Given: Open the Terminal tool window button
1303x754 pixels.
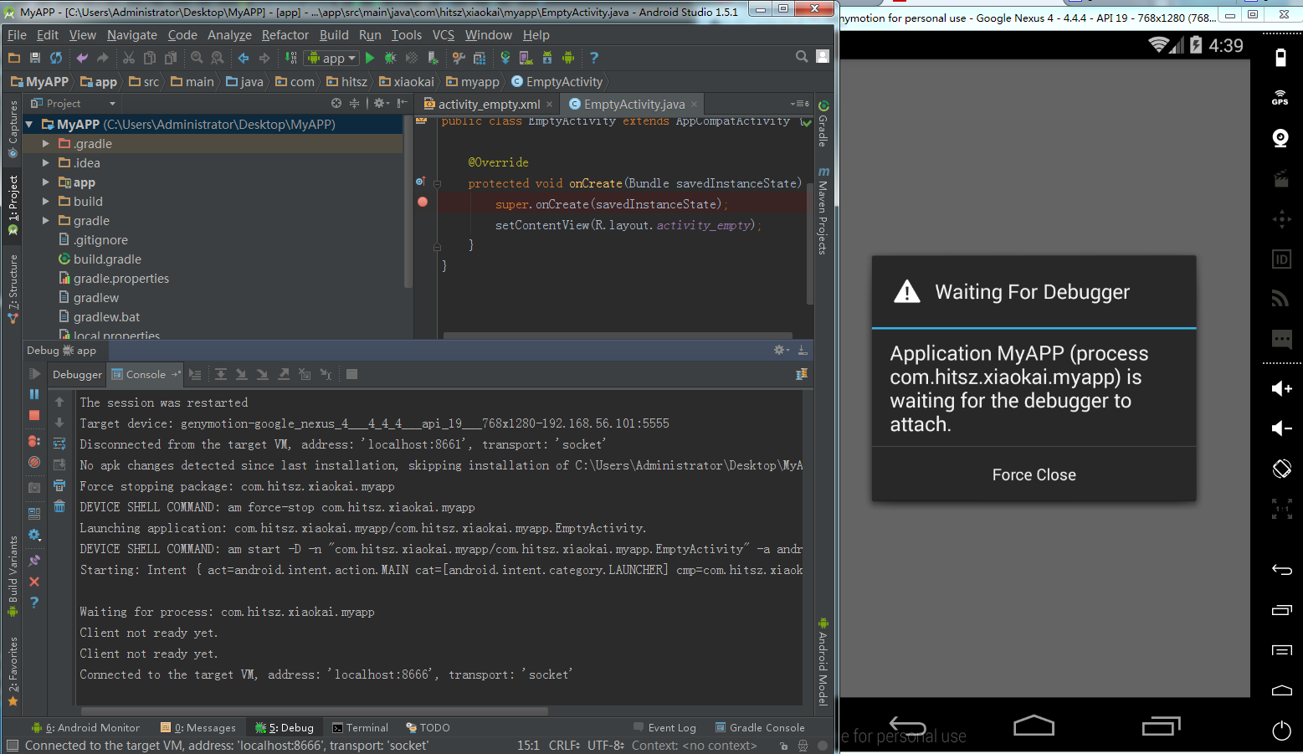Looking at the screenshot, I should pos(360,727).
